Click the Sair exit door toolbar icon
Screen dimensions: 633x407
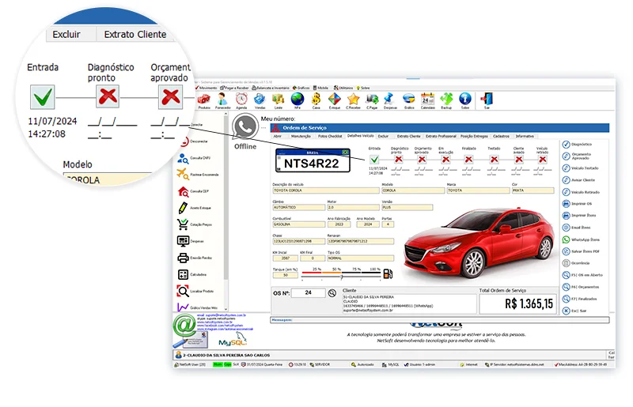[487, 100]
